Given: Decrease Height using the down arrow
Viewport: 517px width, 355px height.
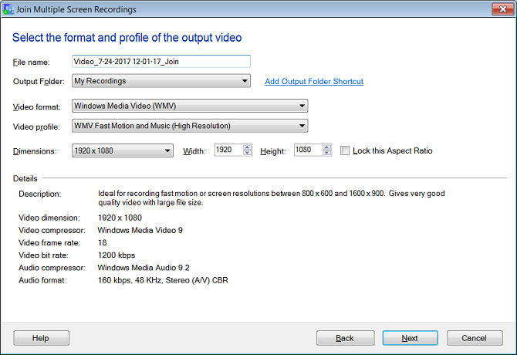Looking at the screenshot, I should pyautogui.click(x=326, y=154).
